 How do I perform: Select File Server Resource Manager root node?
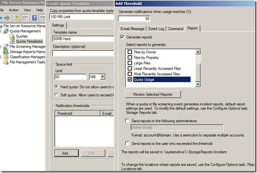tap(24, 26)
